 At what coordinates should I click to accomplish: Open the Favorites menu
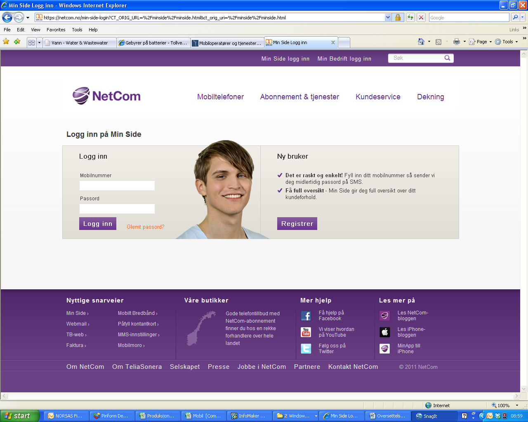pyautogui.click(x=56, y=30)
